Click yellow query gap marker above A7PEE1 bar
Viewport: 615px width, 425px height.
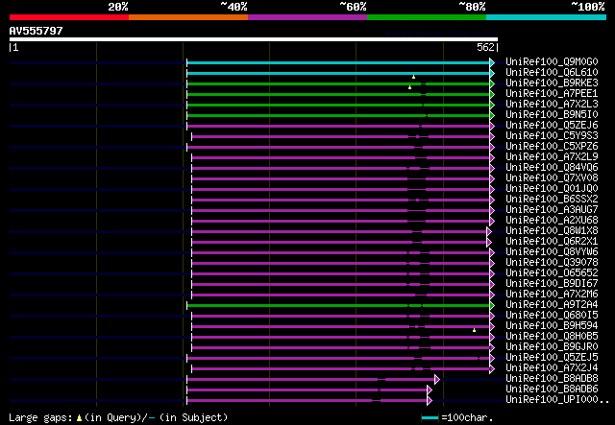410,87
